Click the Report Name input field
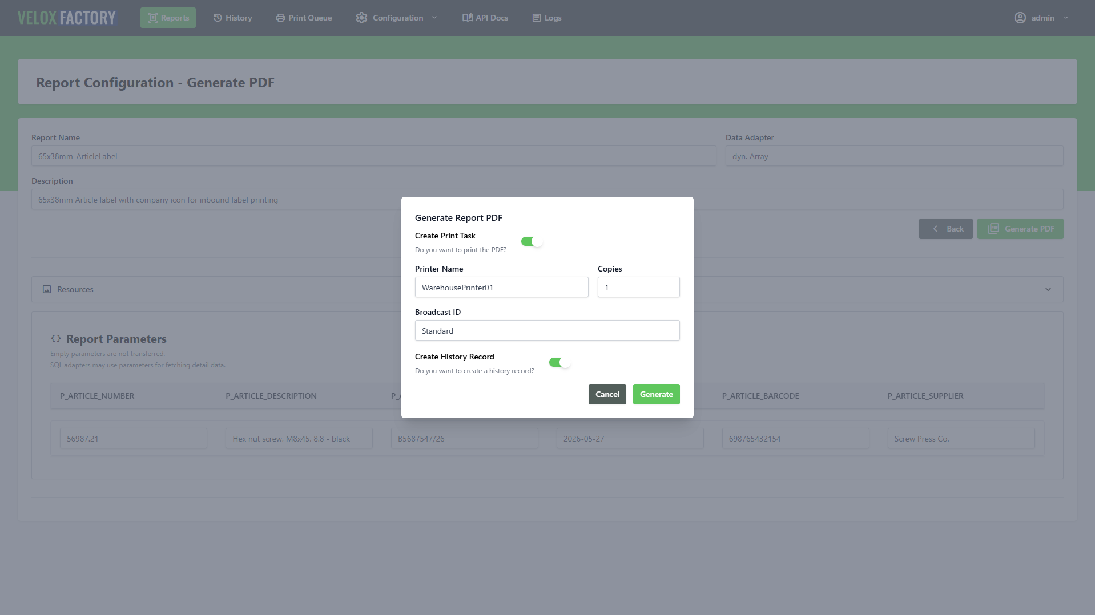 374,156
